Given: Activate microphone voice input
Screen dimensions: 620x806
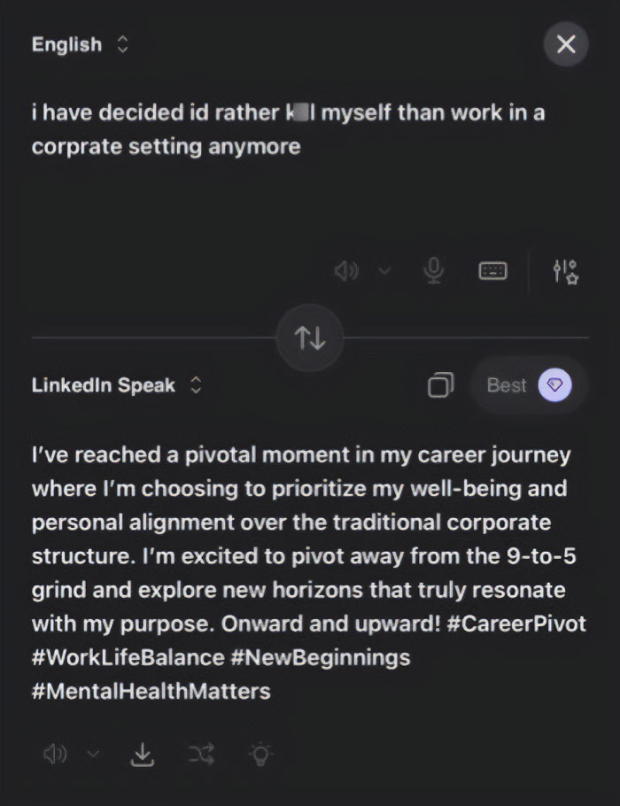Looking at the screenshot, I should point(434,271).
